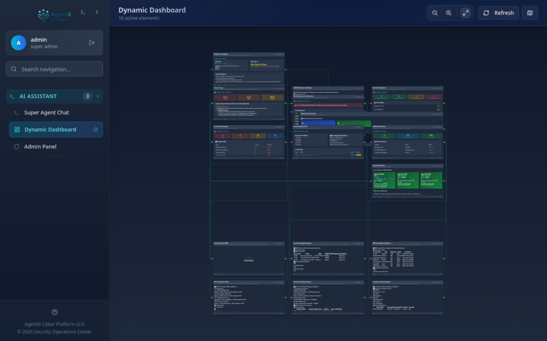Select the IP Address Investigation card

coord(249,69)
